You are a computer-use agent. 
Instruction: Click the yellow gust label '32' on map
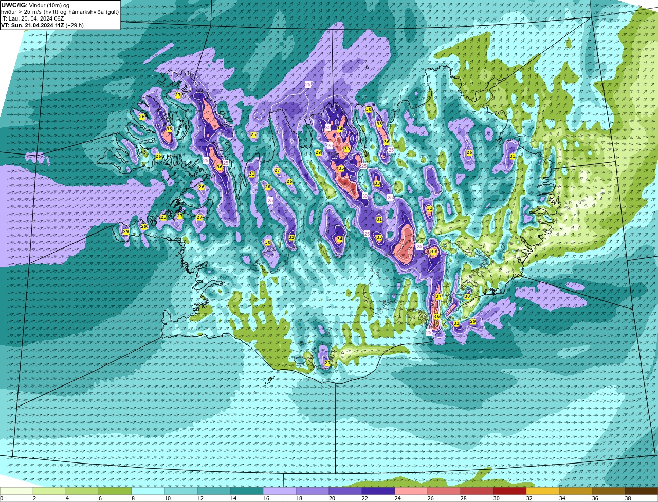tap(291, 237)
